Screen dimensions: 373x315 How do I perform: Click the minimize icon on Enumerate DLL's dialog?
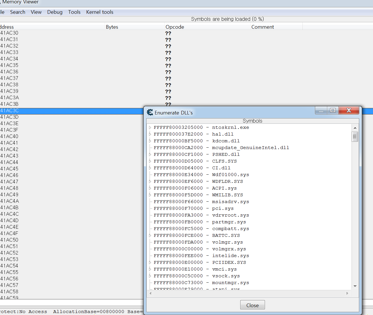[x=321, y=110]
